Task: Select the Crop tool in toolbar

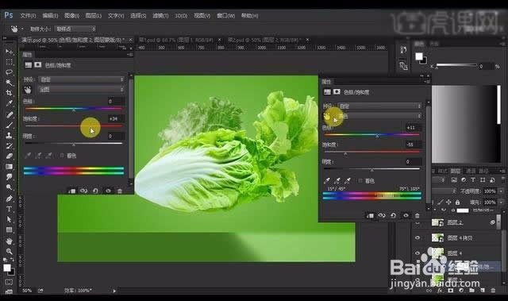Action: [x=9, y=93]
